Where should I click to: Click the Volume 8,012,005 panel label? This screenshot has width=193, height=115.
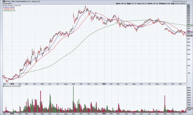tap(12, 86)
